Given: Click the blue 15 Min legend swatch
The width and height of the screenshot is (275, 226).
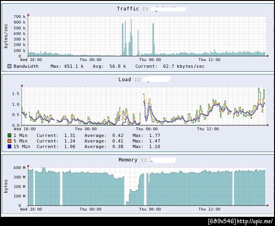Looking at the screenshot, I should click(10, 146).
